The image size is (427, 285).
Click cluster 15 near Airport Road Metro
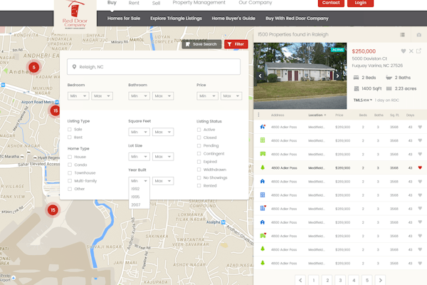click(x=56, y=110)
